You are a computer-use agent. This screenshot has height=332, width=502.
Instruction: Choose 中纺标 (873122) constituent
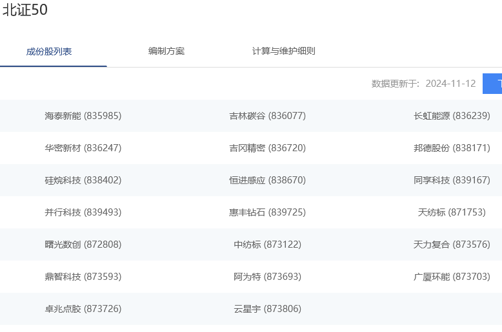(267, 244)
